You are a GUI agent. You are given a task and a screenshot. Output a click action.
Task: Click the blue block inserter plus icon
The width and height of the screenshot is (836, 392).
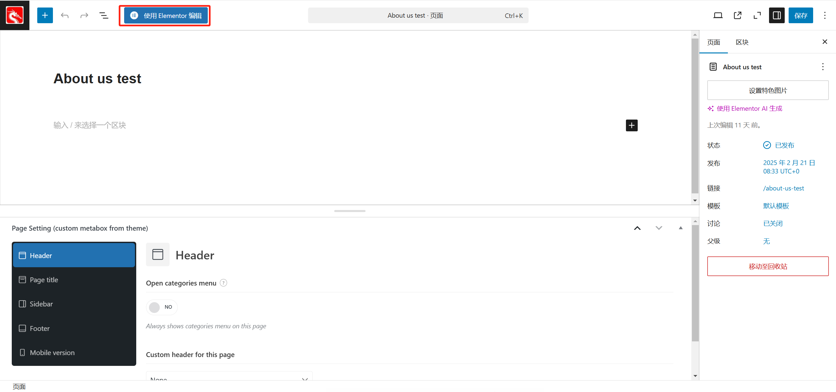(45, 15)
